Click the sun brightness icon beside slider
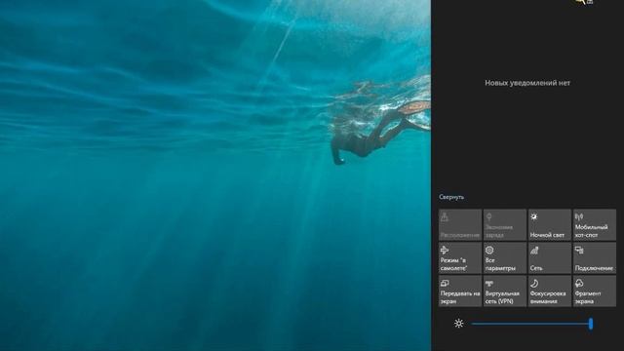 [x=458, y=323]
